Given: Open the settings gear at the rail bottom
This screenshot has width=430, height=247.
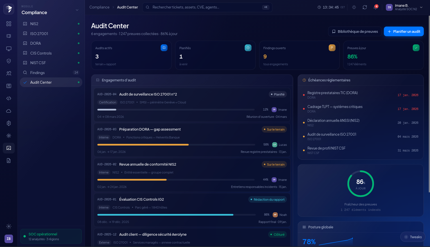Looking at the screenshot, I should coord(9,226).
